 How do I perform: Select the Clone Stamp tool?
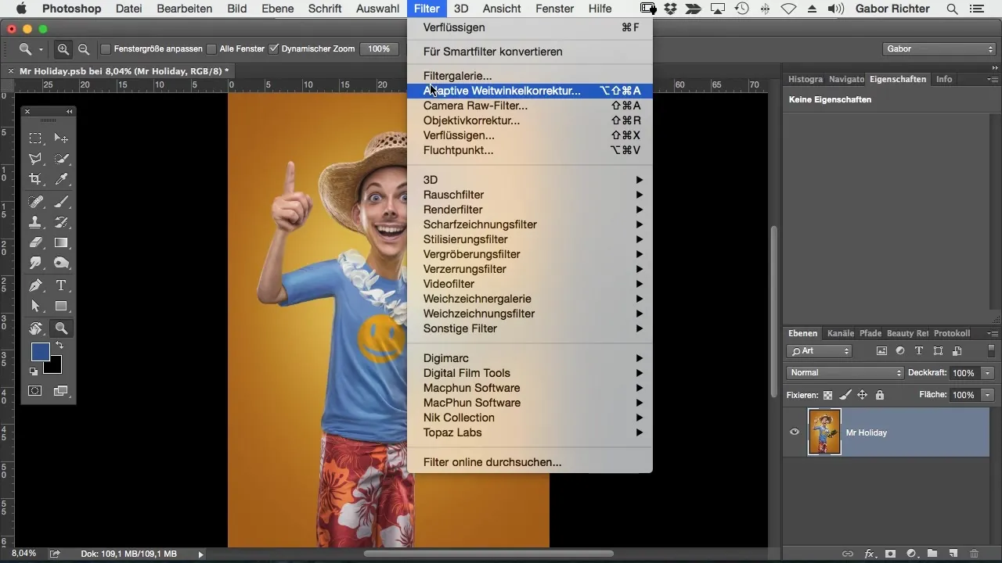pos(35,222)
